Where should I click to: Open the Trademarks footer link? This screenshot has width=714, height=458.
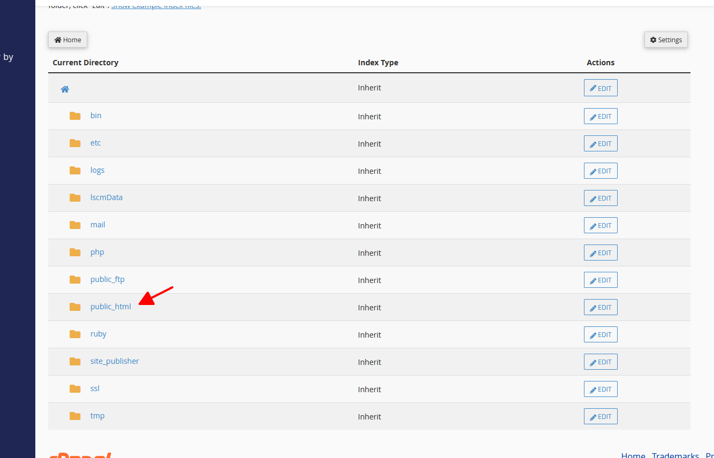(675, 455)
